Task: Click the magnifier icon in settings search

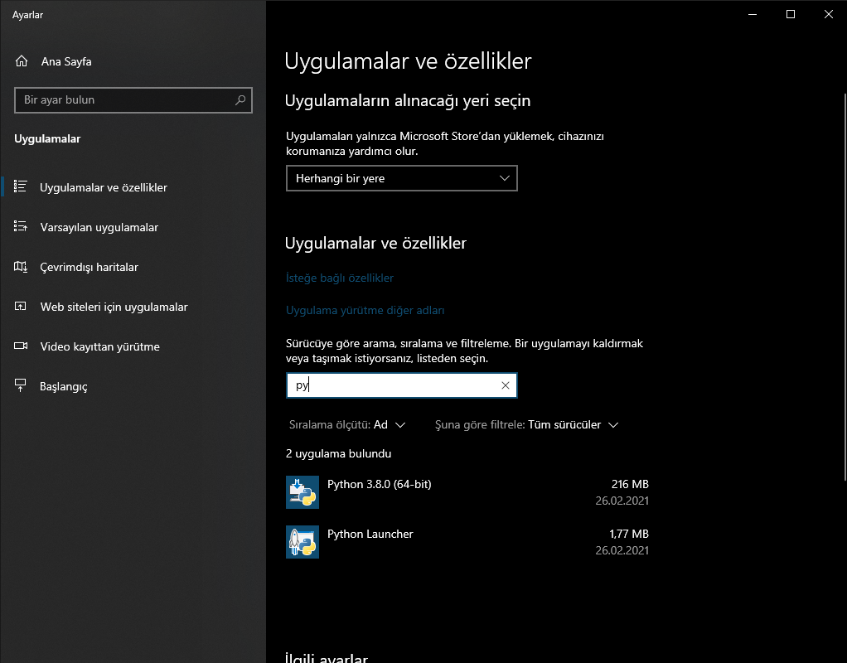Action: click(240, 100)
